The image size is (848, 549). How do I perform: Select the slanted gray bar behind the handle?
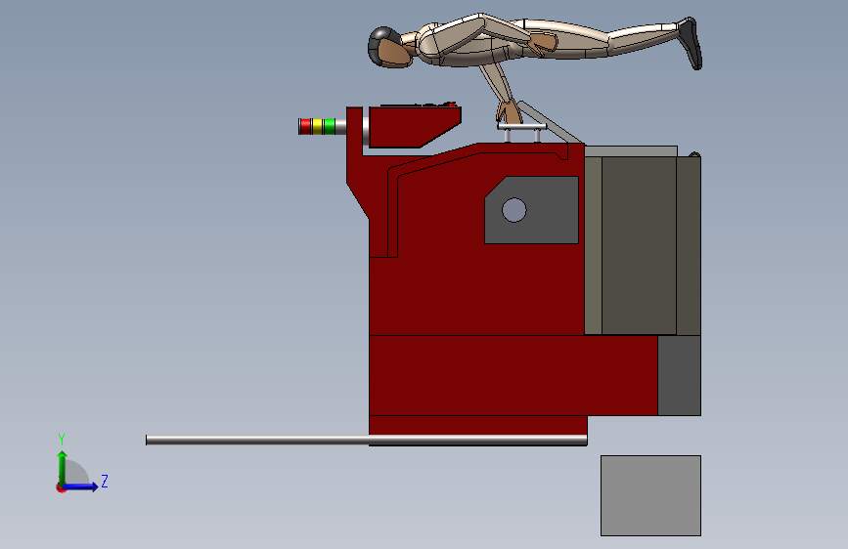tap(551, 123)
